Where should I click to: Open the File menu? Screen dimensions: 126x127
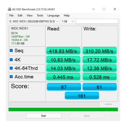(x=11, y=15)
